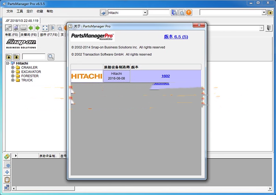The image size is (276, 195).
Task: Select the Hitachi root node
Action: click(x=22, y=63)
